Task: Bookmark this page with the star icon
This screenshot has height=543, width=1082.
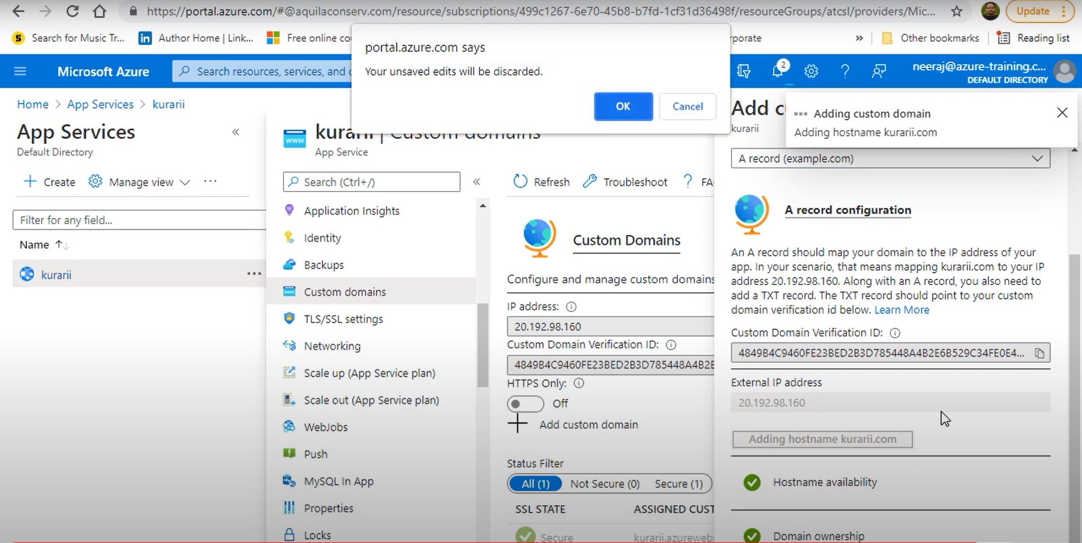Action: (956, 11)
